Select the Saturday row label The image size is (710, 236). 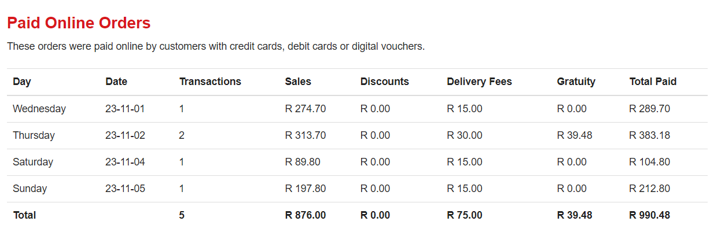(33, 162)
